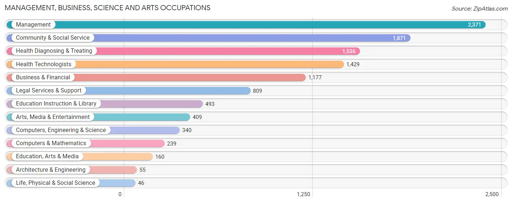This screenshot has height=203, width=512.
Task: Click the 2,371 value on Management bar
Action: [474, 25]
